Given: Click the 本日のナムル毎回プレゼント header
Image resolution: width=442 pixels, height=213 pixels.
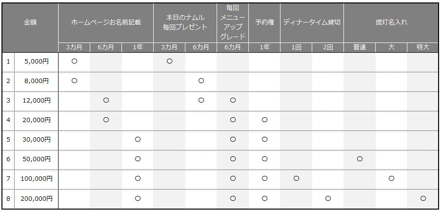Looking at the screenshot, I should coord(185,22).
